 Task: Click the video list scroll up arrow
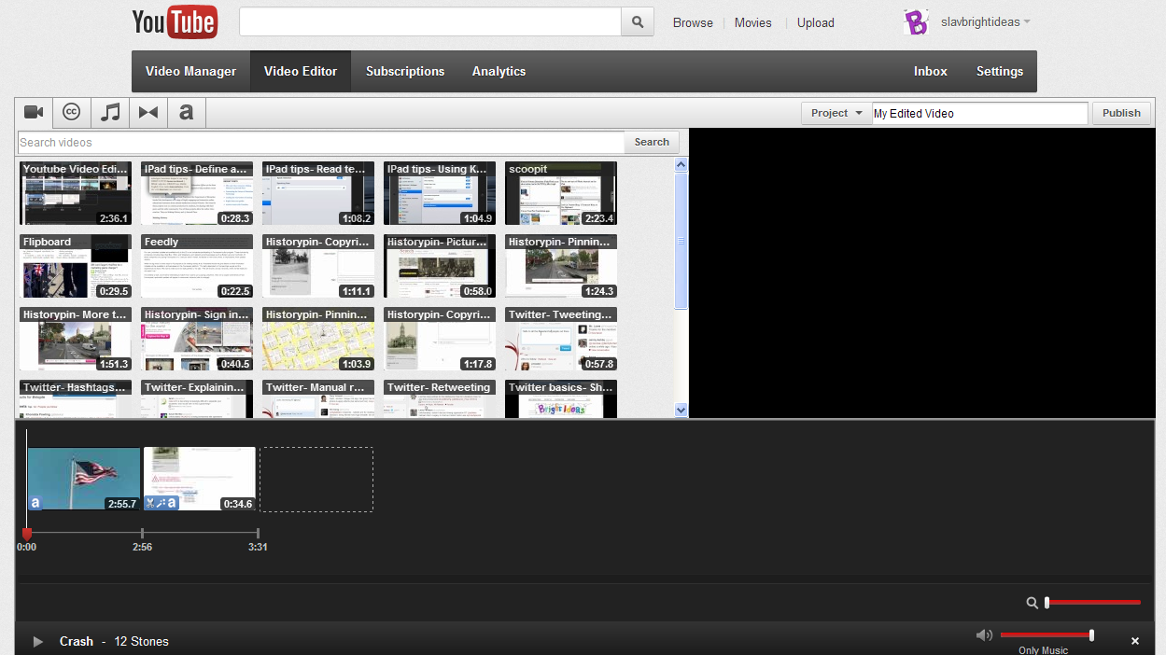pos(681,165)
